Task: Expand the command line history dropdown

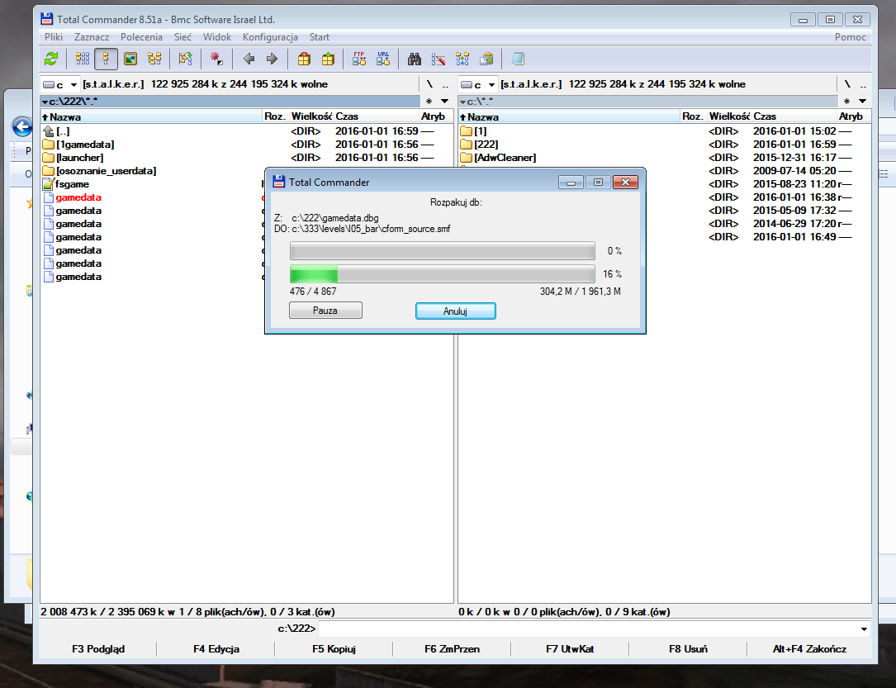Action: pyautogui.click(x=864, y=629)
